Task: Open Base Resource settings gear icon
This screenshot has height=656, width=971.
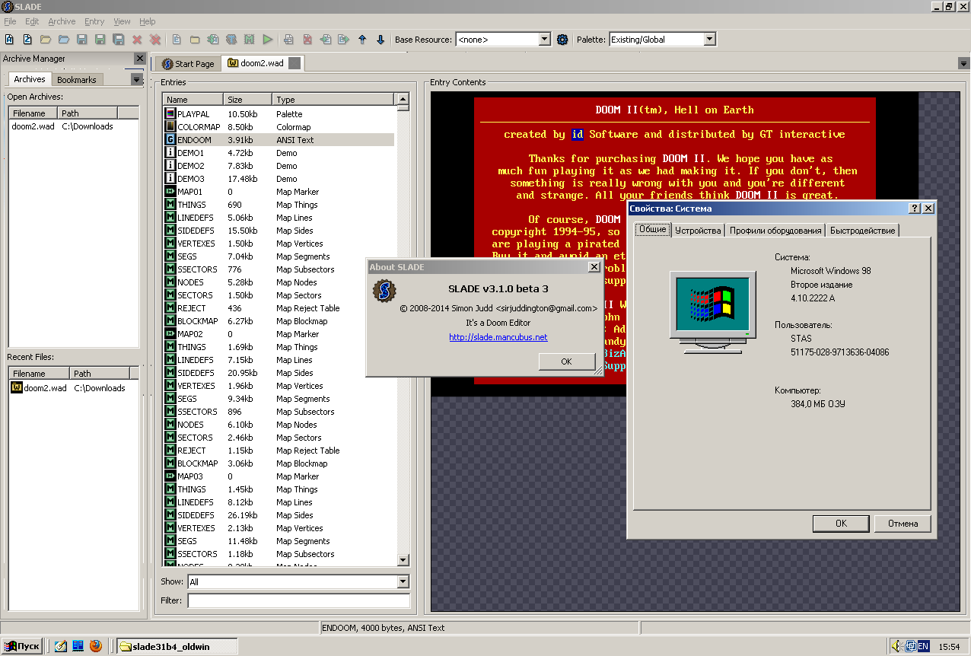Action: (x=562, y=40)
